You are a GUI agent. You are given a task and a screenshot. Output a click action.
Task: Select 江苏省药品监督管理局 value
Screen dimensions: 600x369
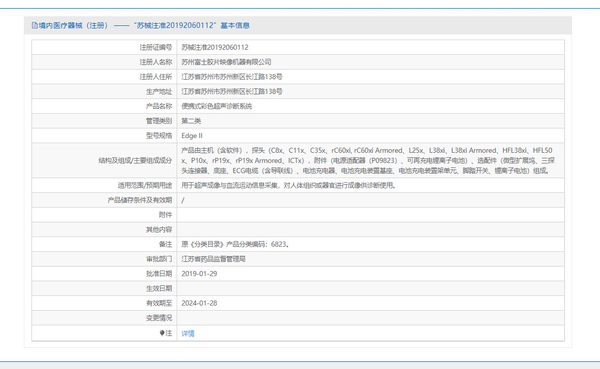pyautogui.click(x=214, y=259)
